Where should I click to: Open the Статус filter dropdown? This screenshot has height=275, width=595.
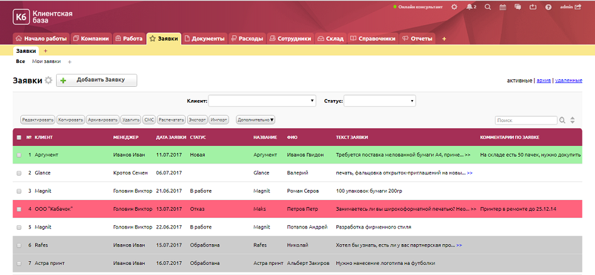(379, 101)
